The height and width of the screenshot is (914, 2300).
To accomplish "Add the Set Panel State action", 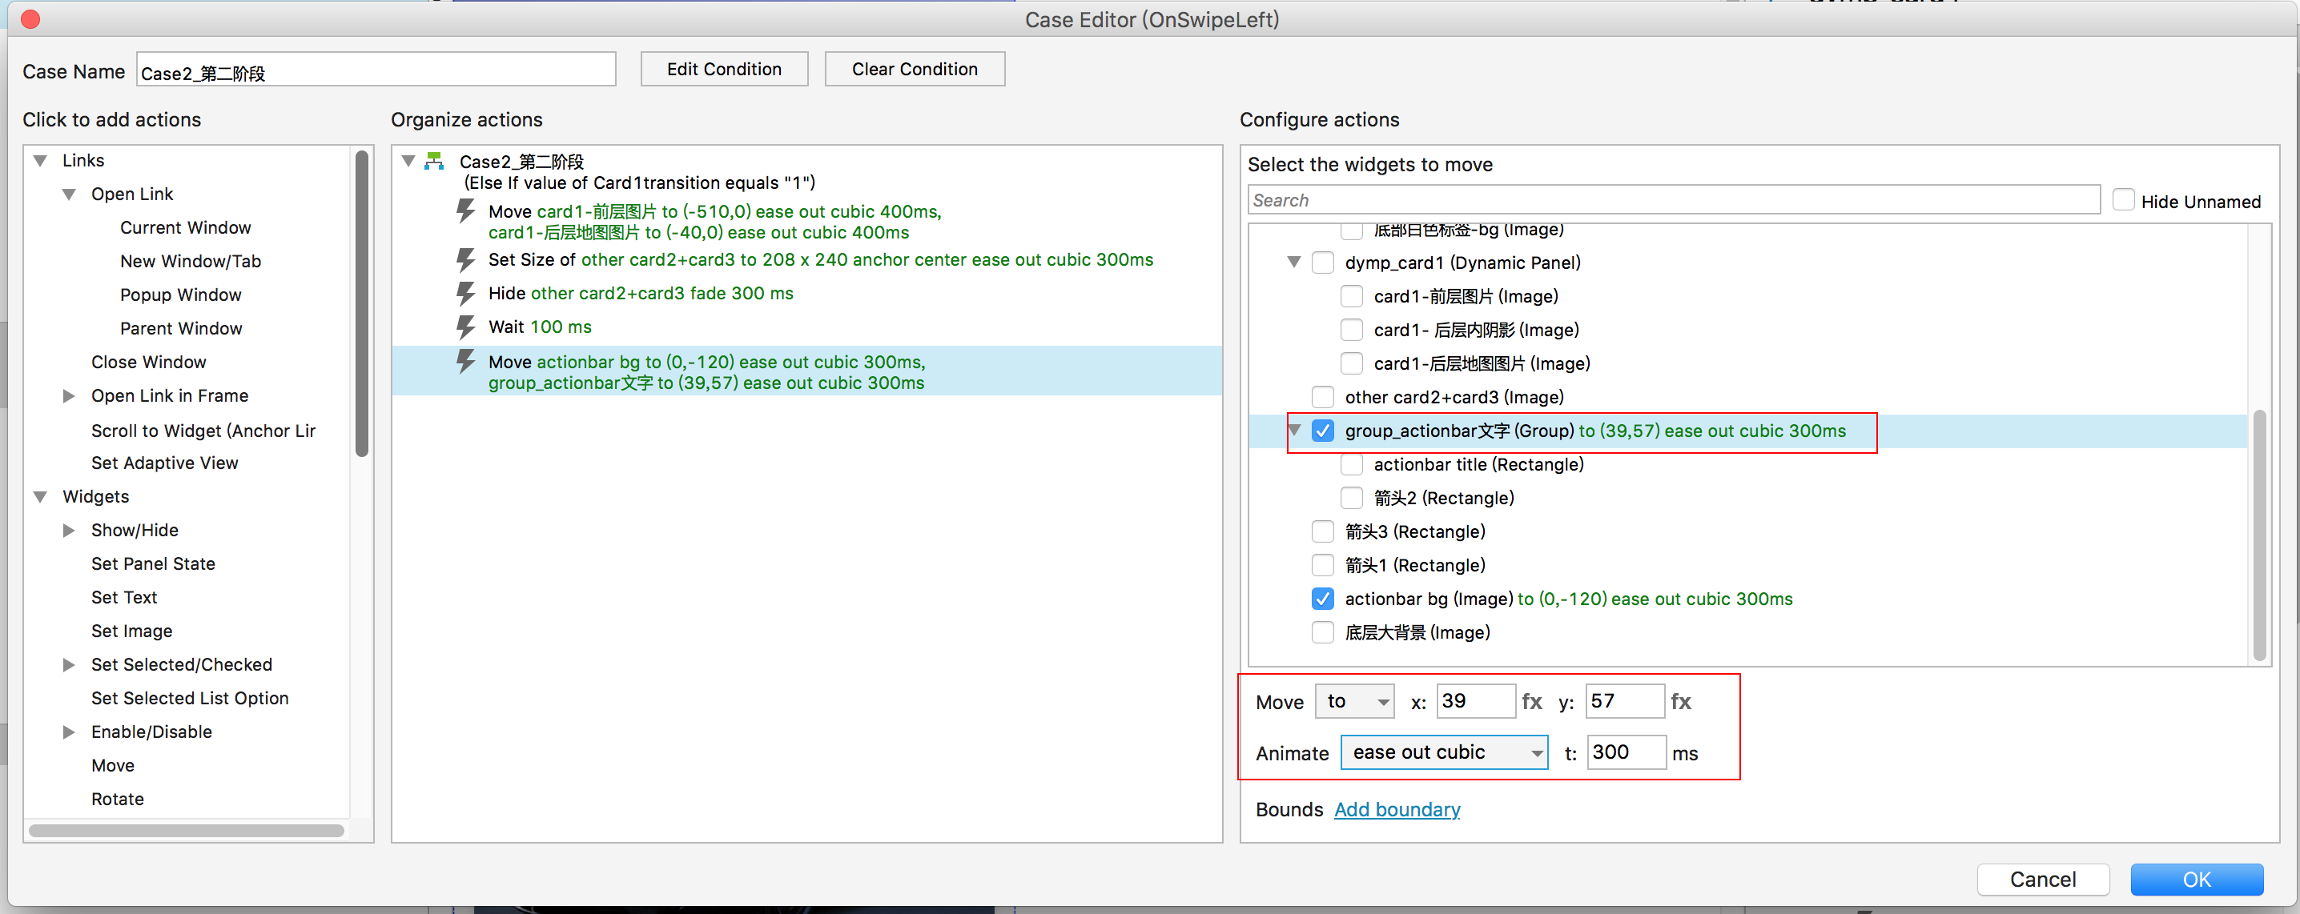I will click(153, 564).
